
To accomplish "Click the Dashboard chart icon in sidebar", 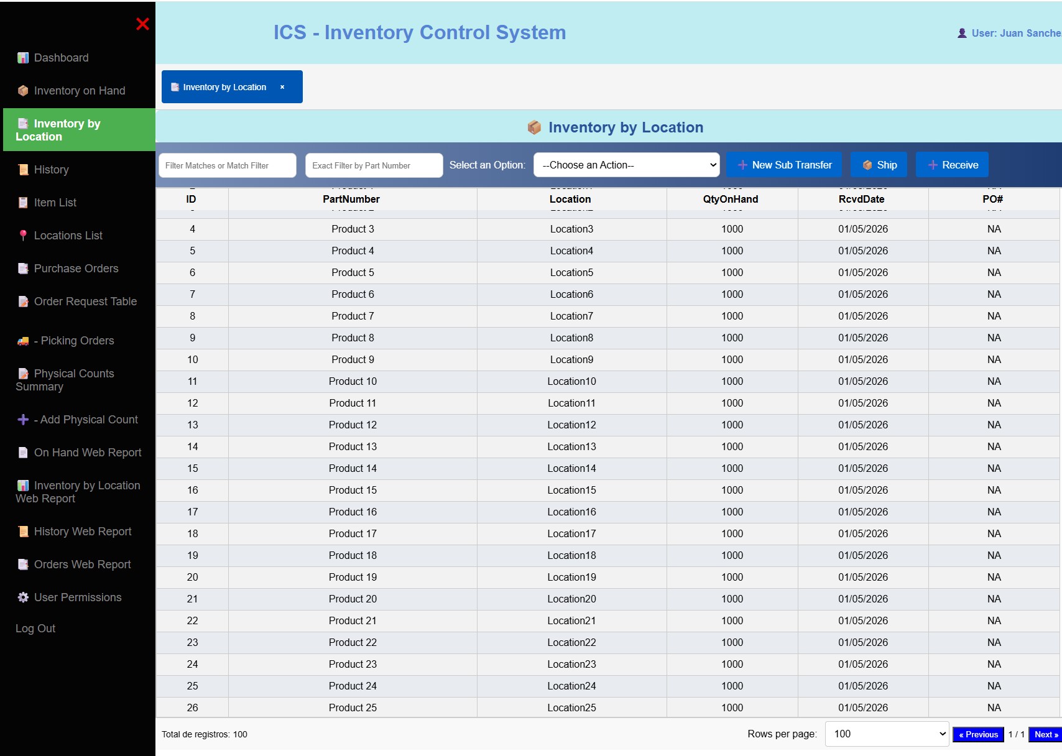I will [23, 58].
